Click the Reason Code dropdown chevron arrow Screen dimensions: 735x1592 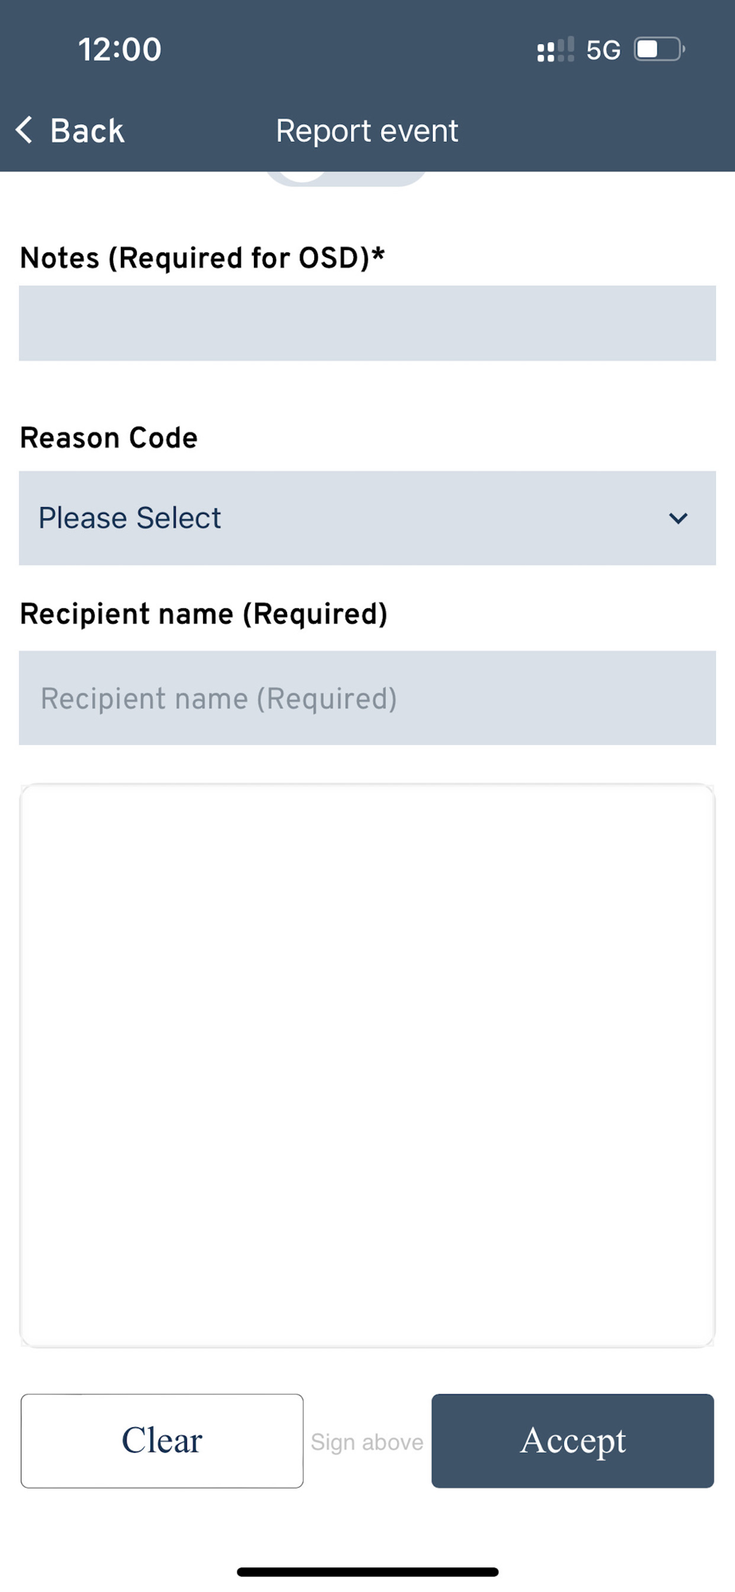point(678,519)
